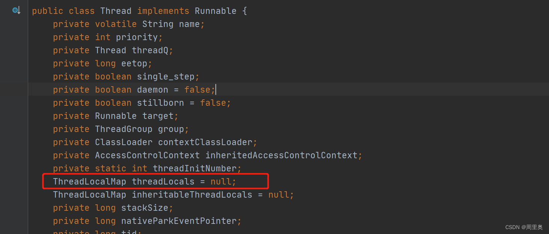Click the stillborn variable
The width and height of the screenshot is (549, 234).
pos(160,103)
